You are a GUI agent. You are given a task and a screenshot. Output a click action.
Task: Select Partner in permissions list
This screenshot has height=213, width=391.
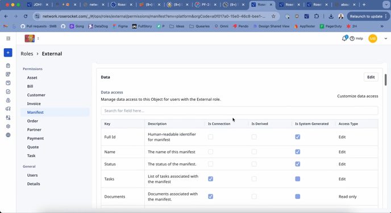point(34,130)
